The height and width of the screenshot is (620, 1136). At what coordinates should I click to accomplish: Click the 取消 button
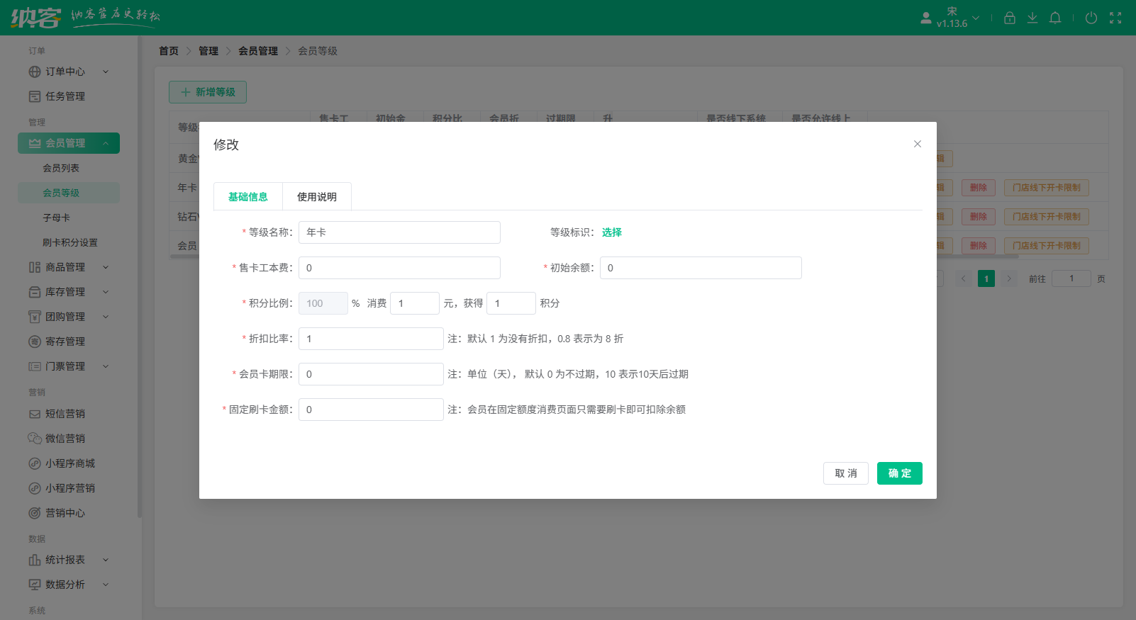(845, 473)
